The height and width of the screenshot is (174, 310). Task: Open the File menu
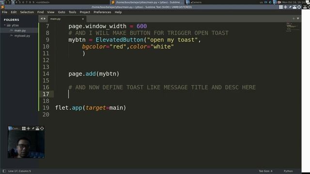coord(4,12)
